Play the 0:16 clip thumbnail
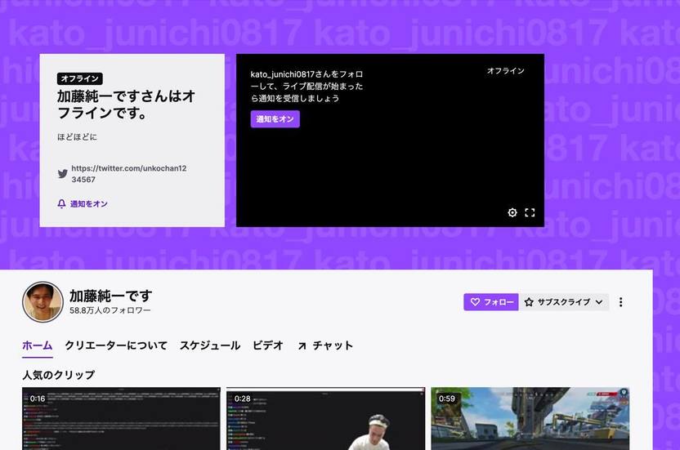680x450 pixels. tap(121, 418)
